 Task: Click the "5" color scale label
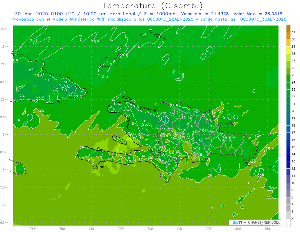[x=292, y=219]
